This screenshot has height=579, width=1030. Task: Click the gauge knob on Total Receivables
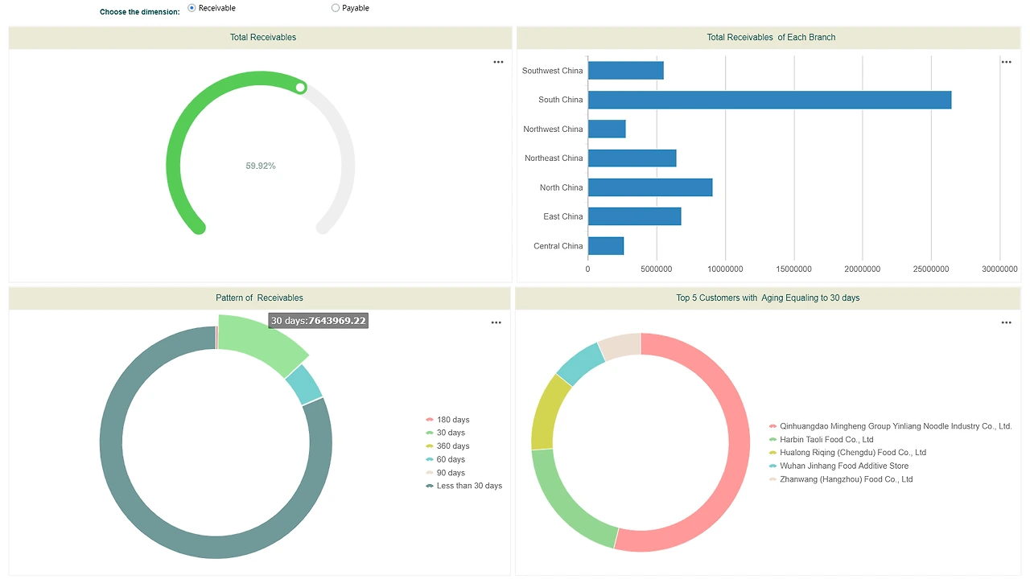point(300,87)
